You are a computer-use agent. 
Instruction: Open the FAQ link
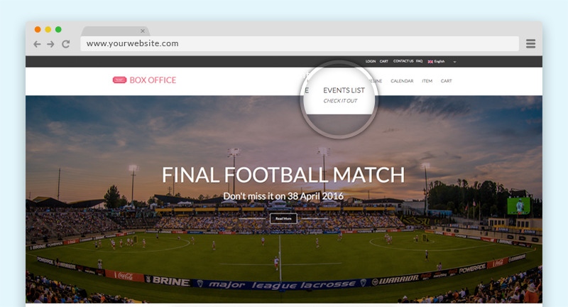[419, 61]
